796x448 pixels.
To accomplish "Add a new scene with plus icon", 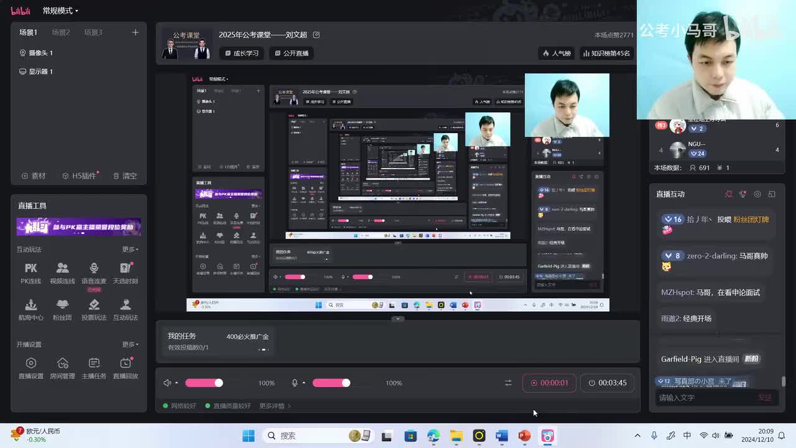I will click(135, 32).
